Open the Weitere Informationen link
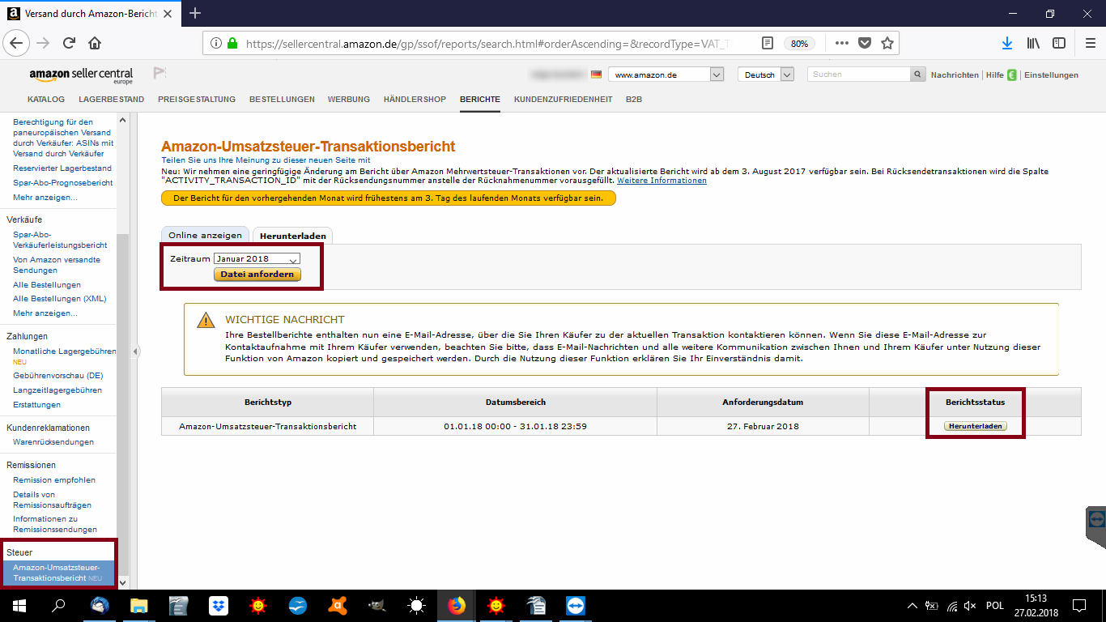Screen dimensions: 1106x622 point(661,181)
